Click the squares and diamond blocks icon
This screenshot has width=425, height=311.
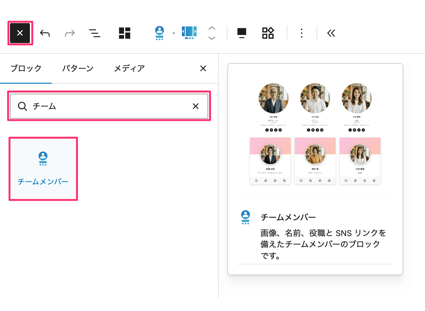tap(268, 33)
